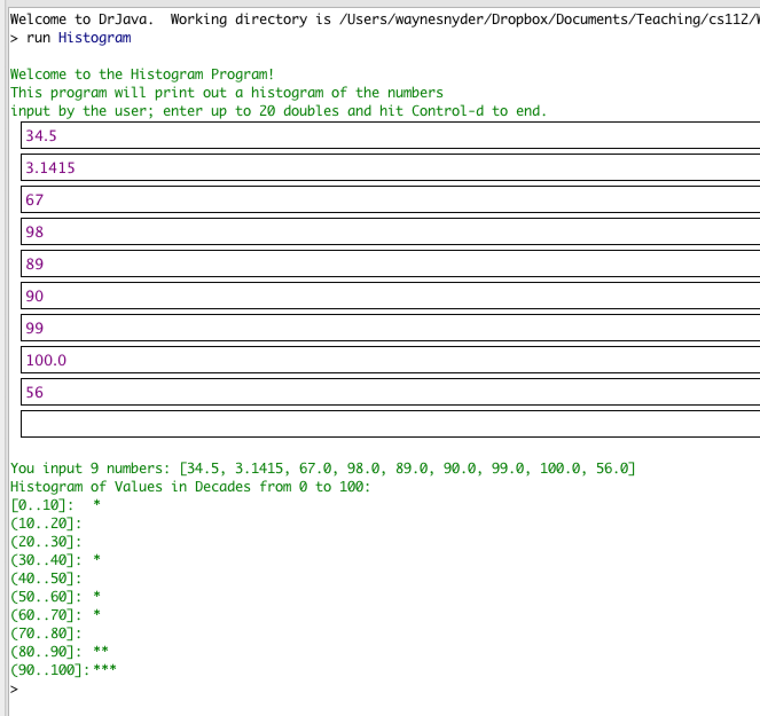Click the [0..10] histogram row label
The height and width of the screenshot is (716, 760).
[x=42, y=505]
